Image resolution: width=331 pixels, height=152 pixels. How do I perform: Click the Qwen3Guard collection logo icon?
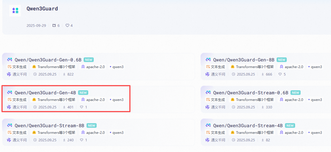(x=15, y=10)
